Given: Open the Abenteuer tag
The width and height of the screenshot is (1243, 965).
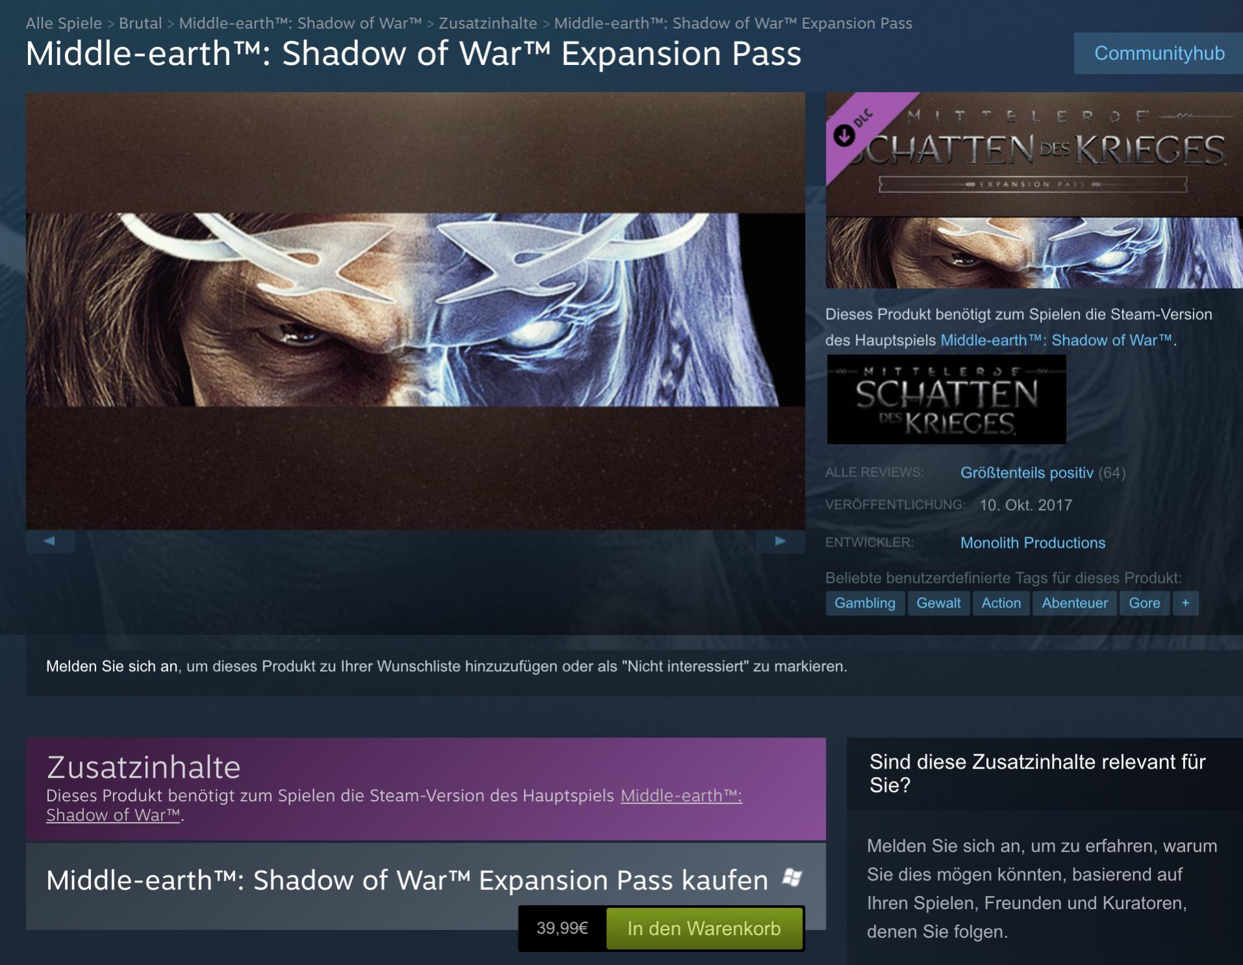Looking at the screenshot, I should (1075, 603).
